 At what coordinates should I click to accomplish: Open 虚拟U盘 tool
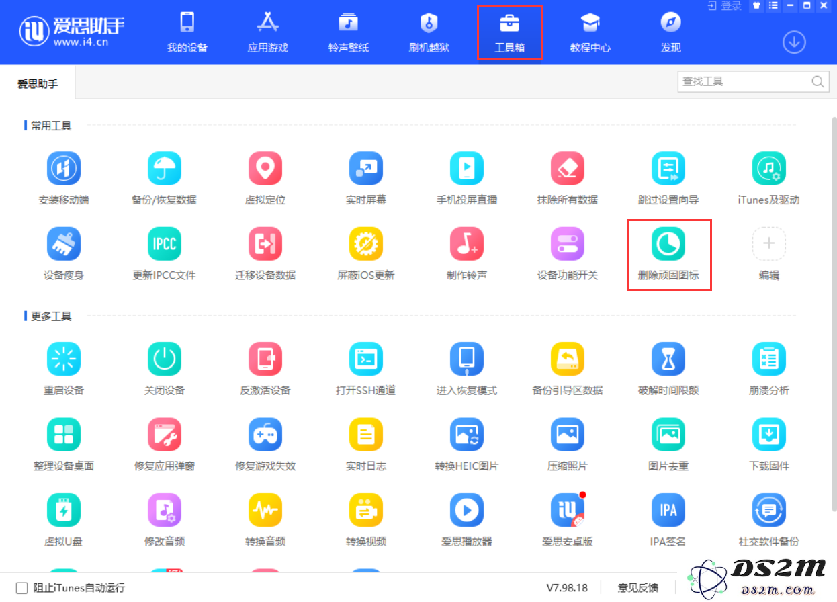(64, 520)
